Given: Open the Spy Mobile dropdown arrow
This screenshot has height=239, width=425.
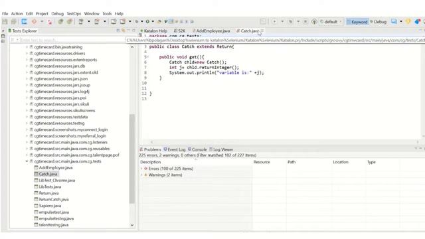Looking at the screenshot, I should tap(88, 22).
